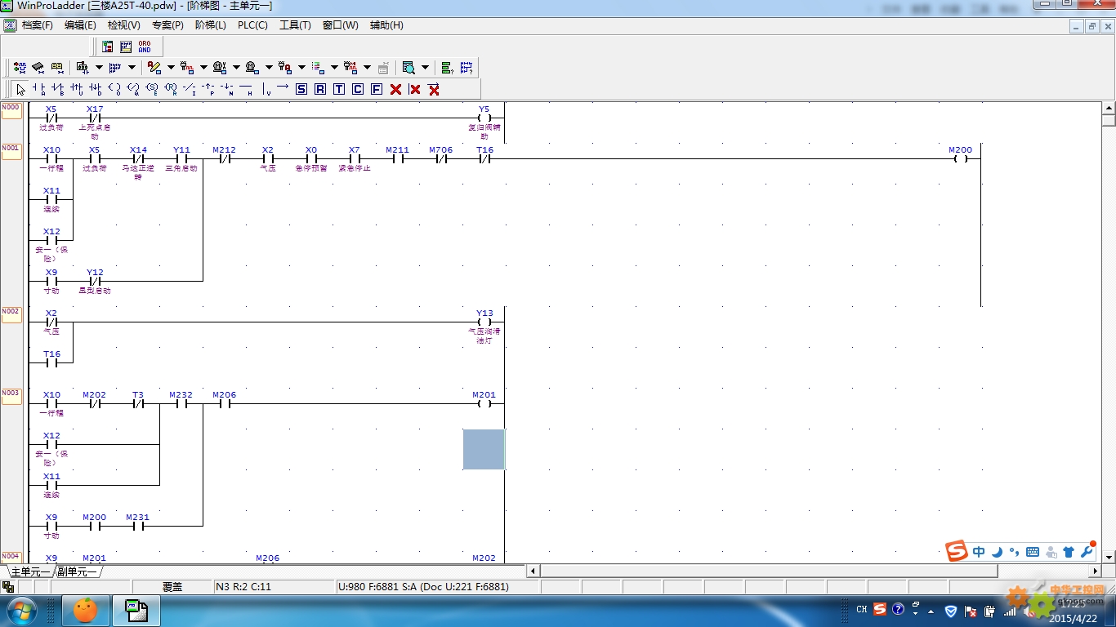Insert normally closed contact (B)

point(57,89)
